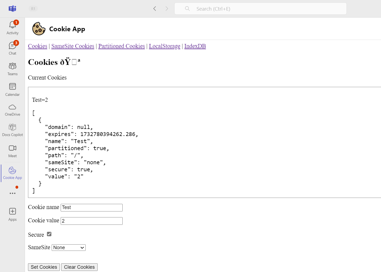Open the IndexDB link
The width and height of the screenshot is (381, 272).
[195, 46]
